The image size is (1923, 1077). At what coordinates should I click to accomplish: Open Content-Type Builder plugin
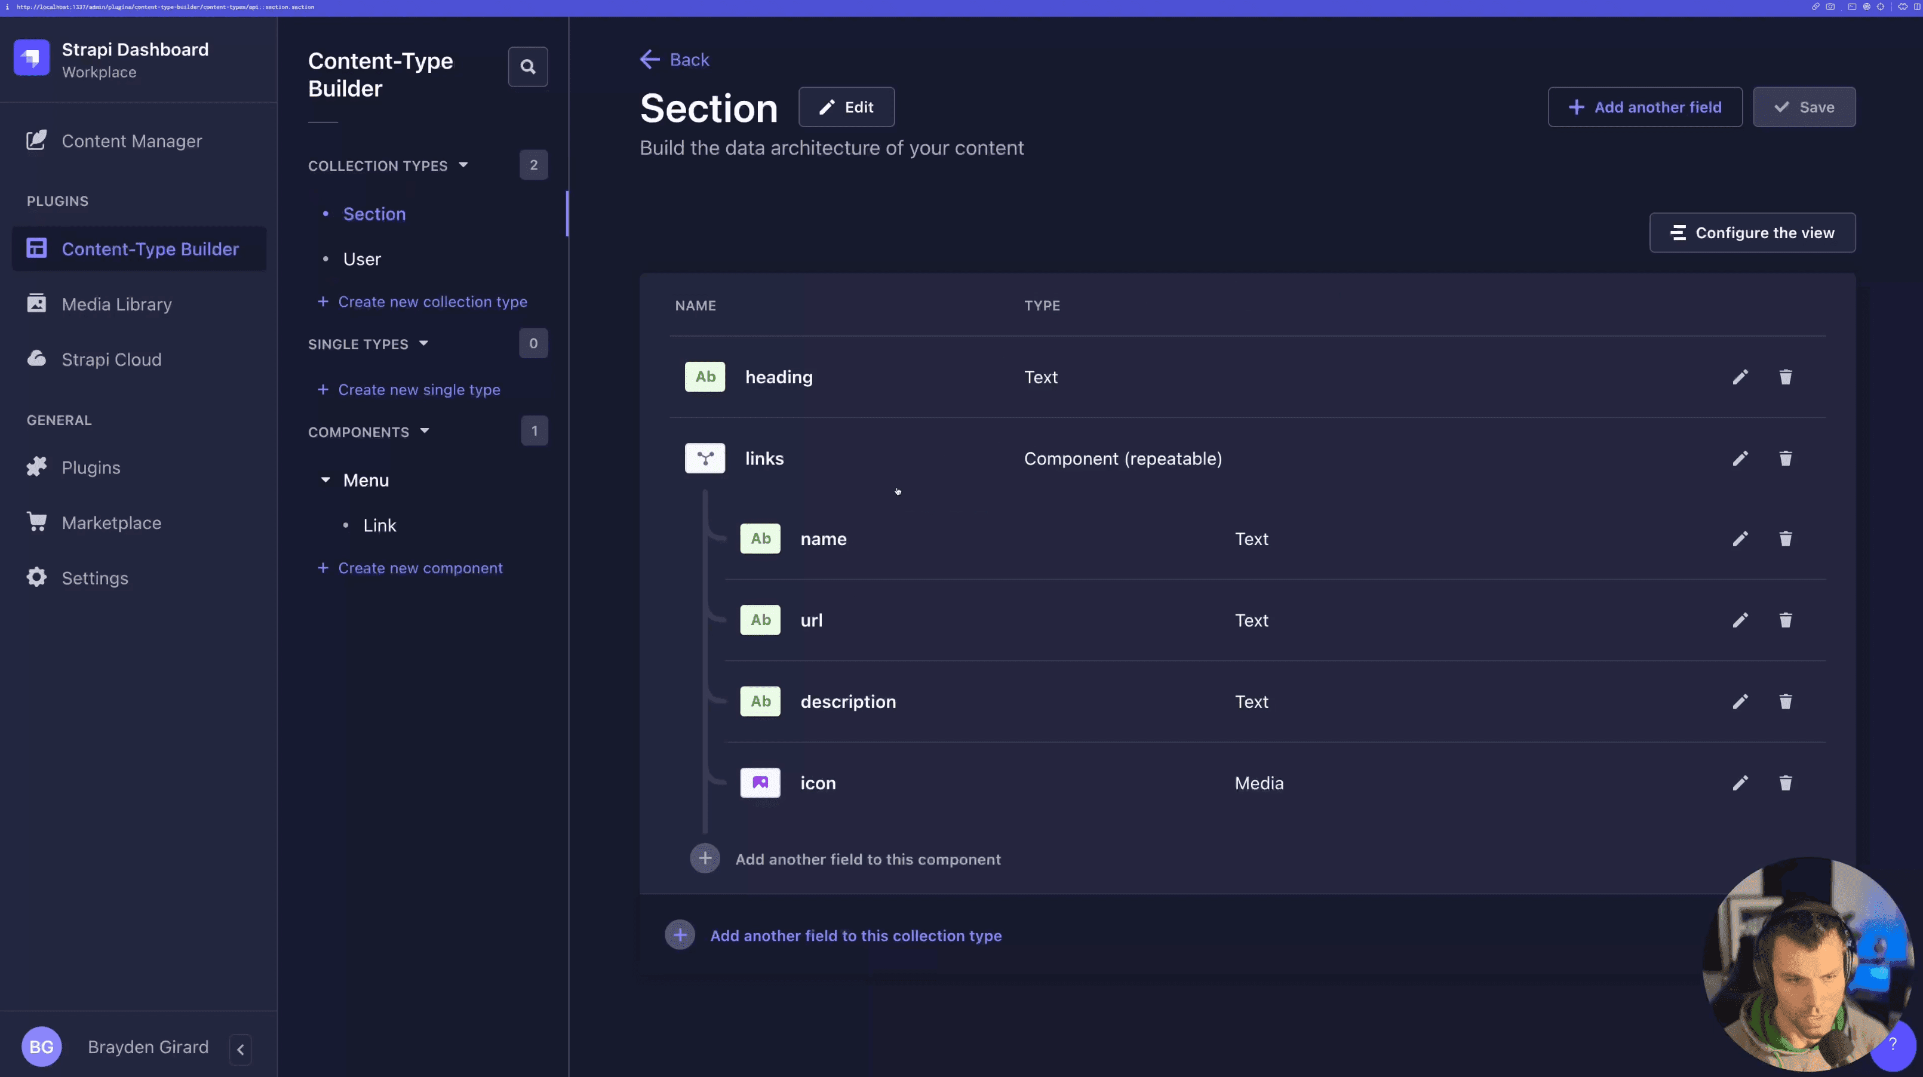pyautogui.click(x=139, y=248)
